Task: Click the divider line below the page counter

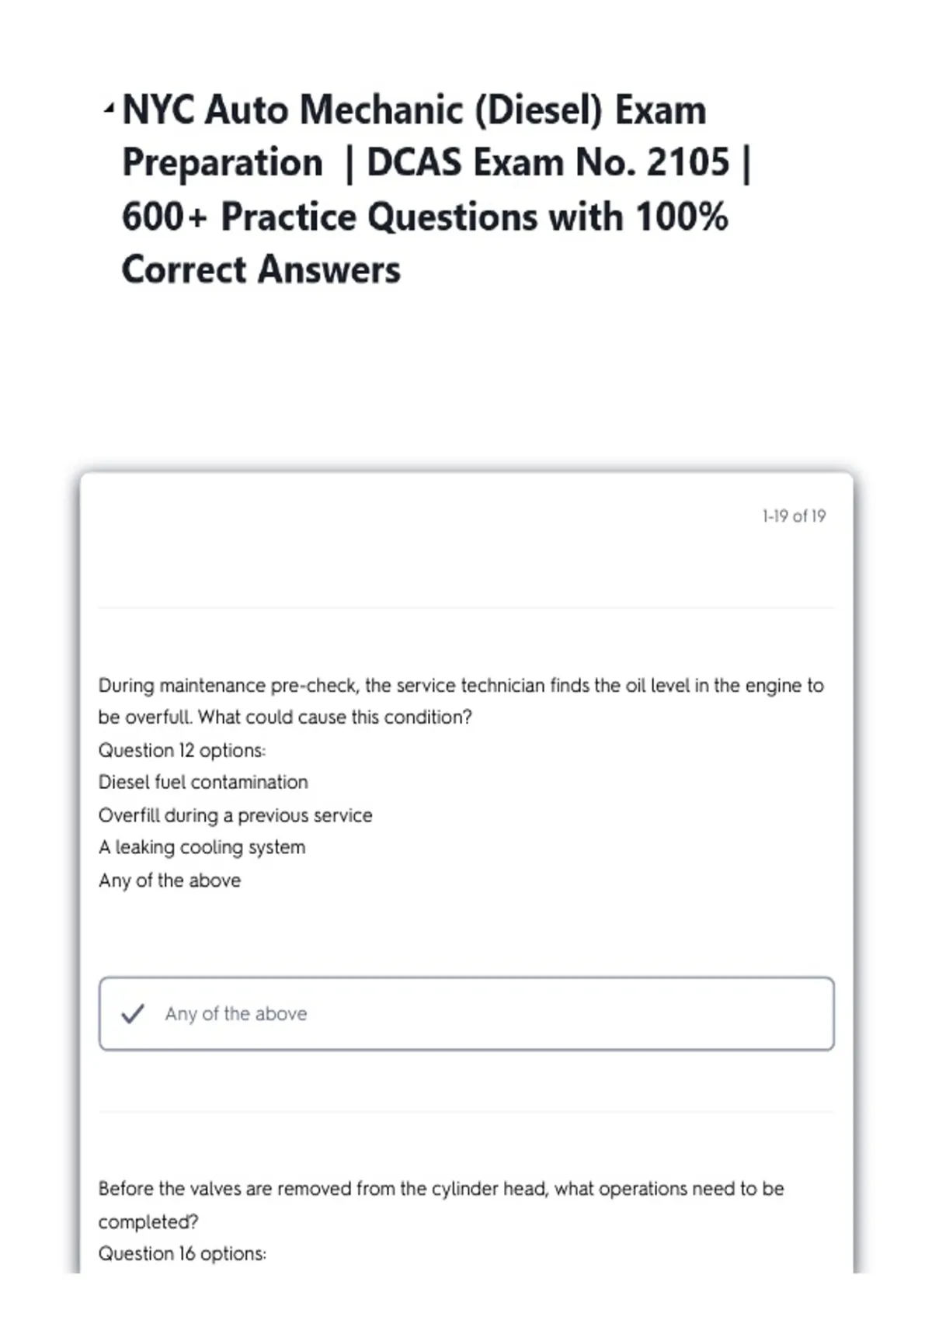Action: (x=466, y=608)
